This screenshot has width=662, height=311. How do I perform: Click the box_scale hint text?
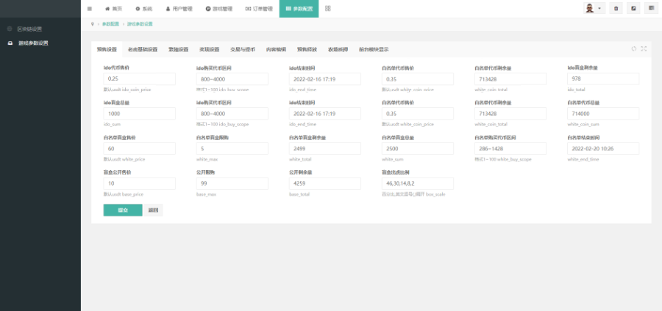[413, 194]
